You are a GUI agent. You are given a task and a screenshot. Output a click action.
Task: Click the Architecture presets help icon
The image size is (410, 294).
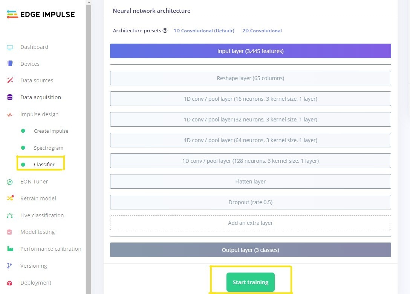[165, 30]
